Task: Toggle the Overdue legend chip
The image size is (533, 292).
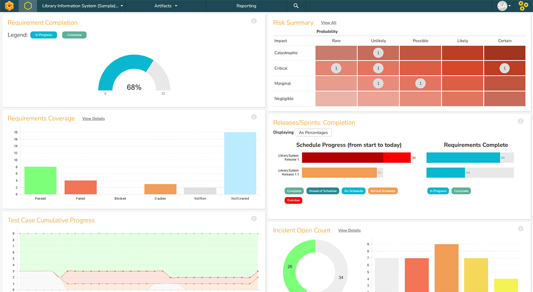Action: coord(293,201)
